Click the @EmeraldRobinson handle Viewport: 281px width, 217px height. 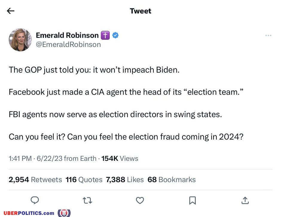click(x=68, y=45)
